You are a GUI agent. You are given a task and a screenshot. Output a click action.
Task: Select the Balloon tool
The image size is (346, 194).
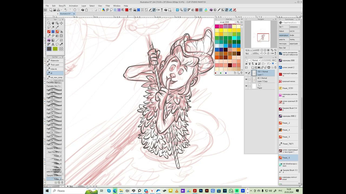[x=57, y=44]
